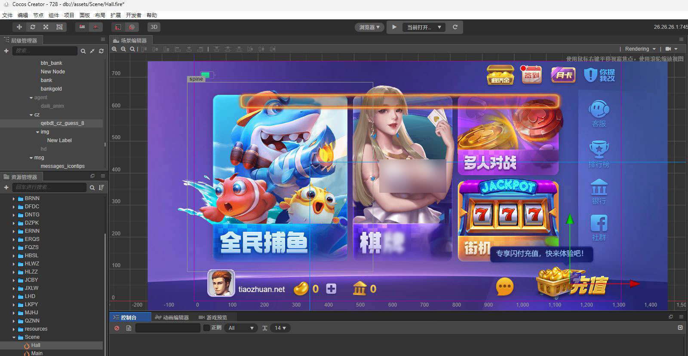Open the scene camera dropdown
Viewport: 688px width, 356px height.
671,49
